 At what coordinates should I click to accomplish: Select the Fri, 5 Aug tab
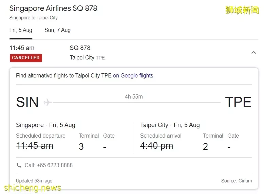pos(21,30)
